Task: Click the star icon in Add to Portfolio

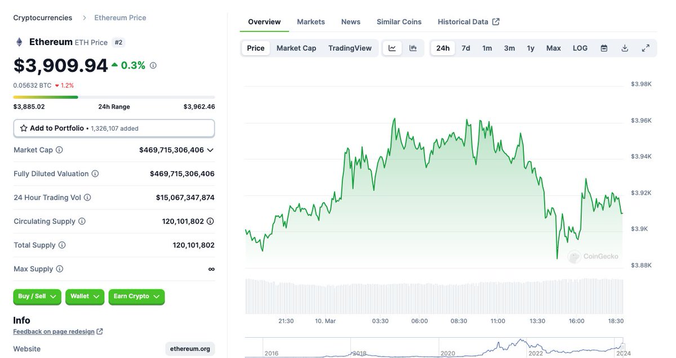Action: [x=24, y=128]
